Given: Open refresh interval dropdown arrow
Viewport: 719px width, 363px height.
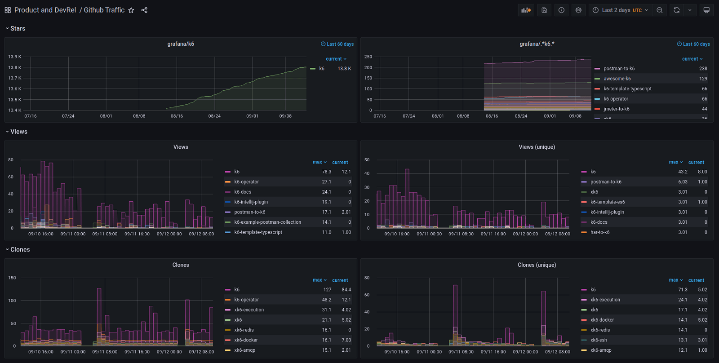Looking at the screenshot, I should click(690, 10).
